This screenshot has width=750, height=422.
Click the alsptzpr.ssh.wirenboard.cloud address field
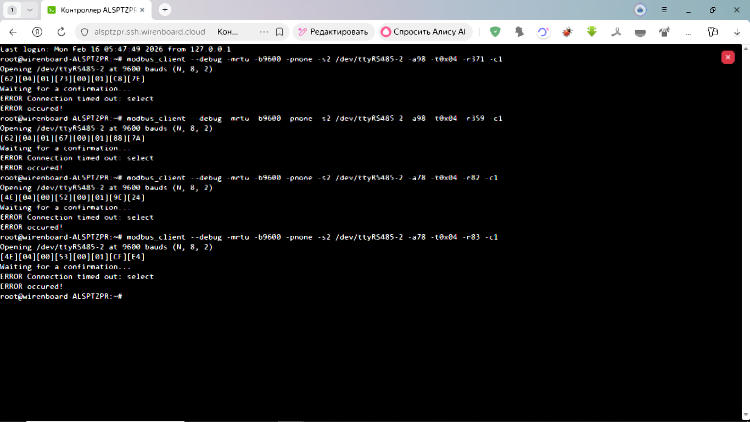pos(150,32)
